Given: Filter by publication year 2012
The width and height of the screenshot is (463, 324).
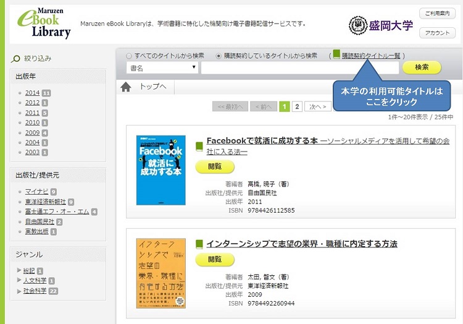Looking at the screenshot, I should point(32,103).
